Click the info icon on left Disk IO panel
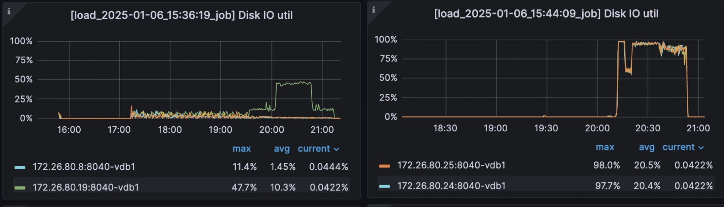Viewport: 724px width, 207px height. [9, 11]
